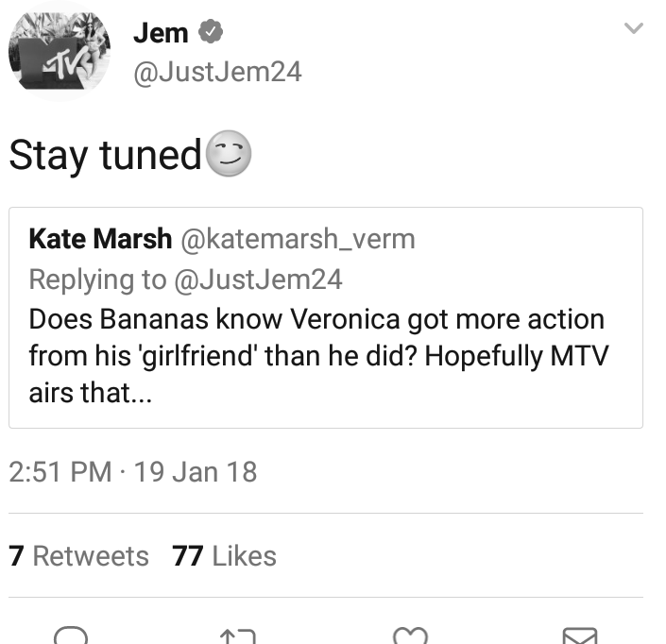Image resolution: width=666 pixels, height=644 pixels.
Task: Share tweet via envelope message icon
Action: [x=580, y=636]
